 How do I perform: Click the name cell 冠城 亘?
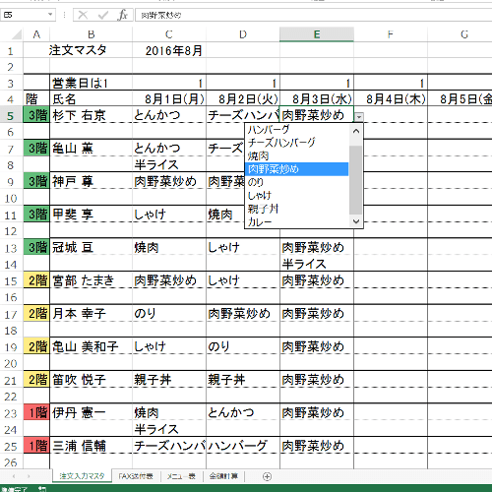coord(92,247)
